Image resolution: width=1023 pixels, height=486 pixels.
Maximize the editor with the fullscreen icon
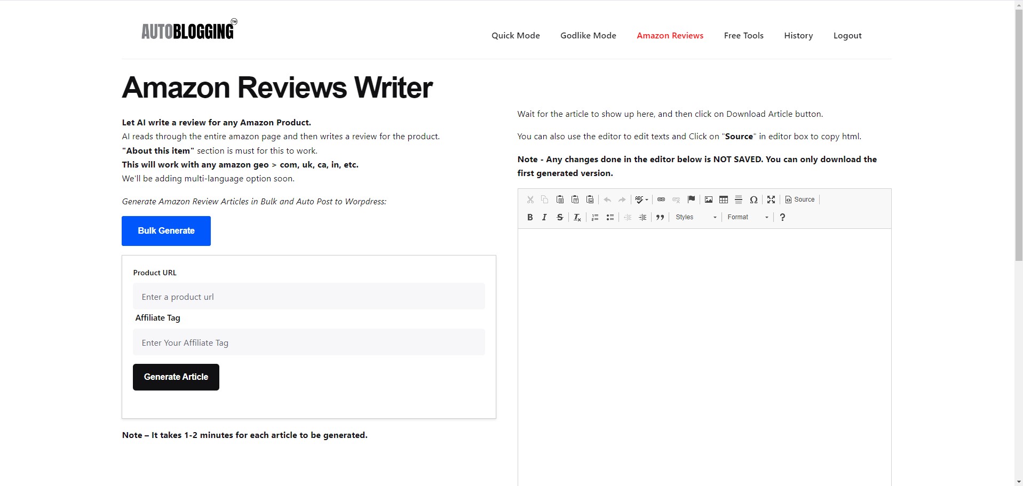click(x=771, y=200)
